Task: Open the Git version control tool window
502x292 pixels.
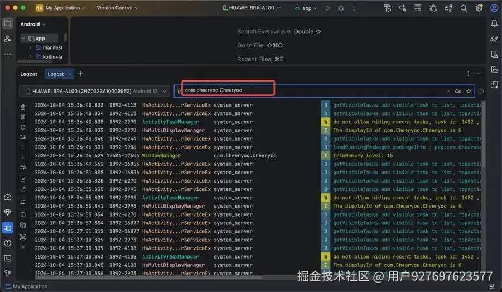Action: (x=8, y=274)
